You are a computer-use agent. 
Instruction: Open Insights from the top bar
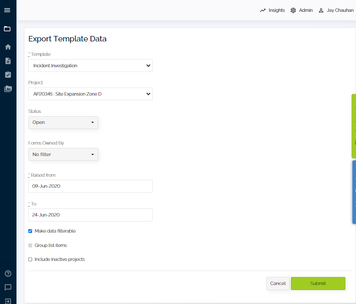tap(277, 10)
